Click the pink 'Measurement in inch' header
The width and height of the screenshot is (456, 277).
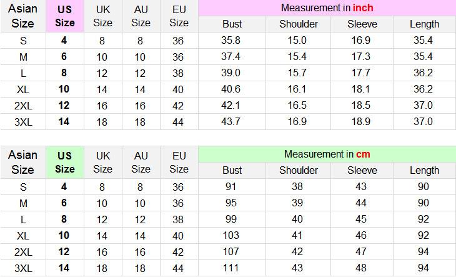pos(327,8)
